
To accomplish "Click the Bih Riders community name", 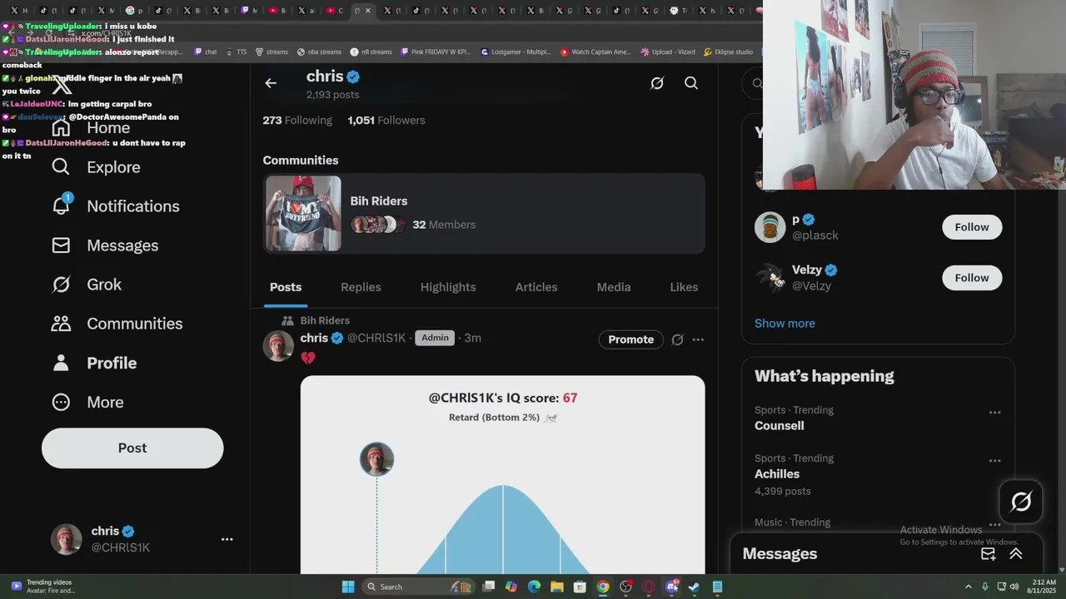I will tap(379, 200).
